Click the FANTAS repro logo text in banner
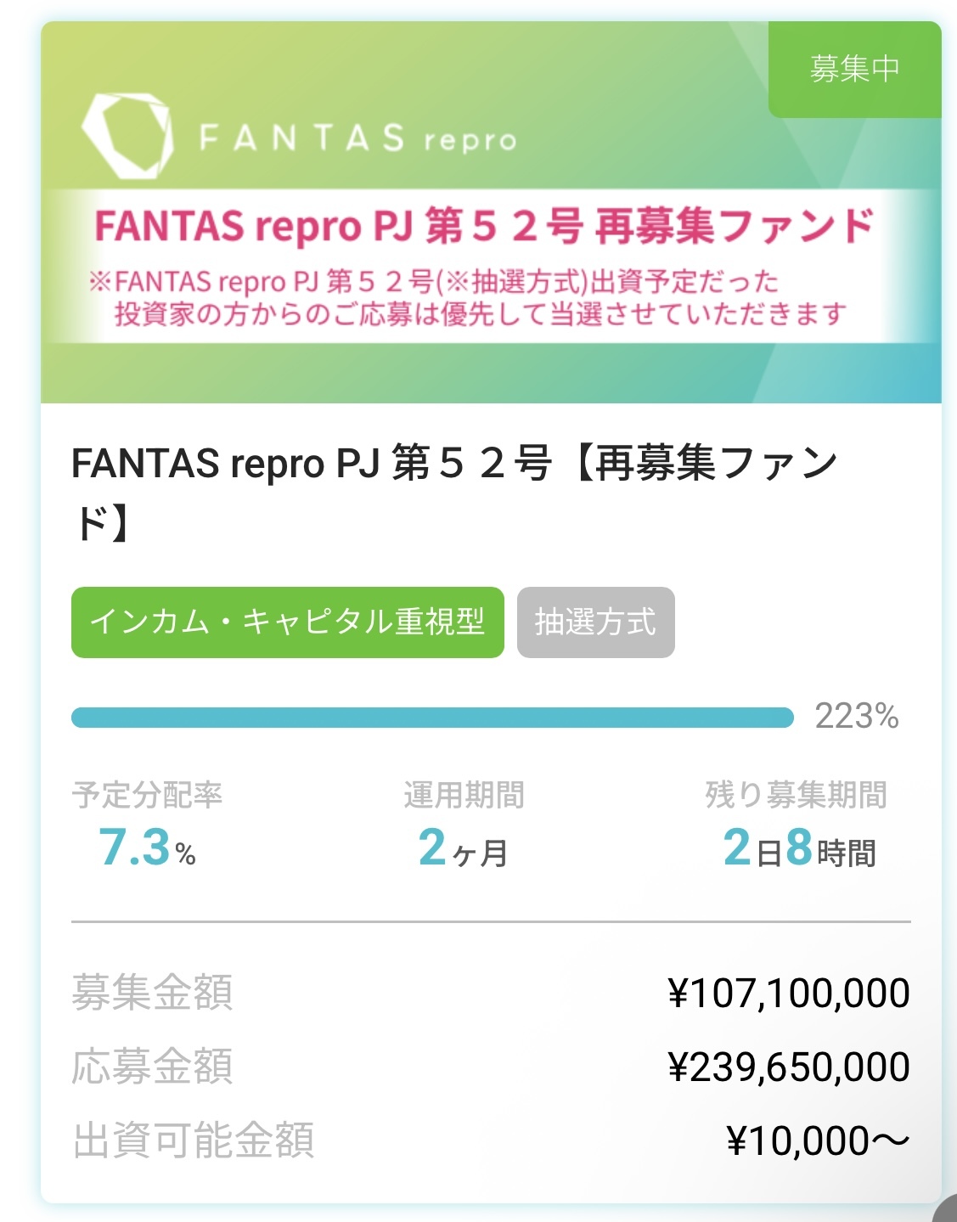The image size is (957, 1222). pyautogui.click(x=357, y=138)
